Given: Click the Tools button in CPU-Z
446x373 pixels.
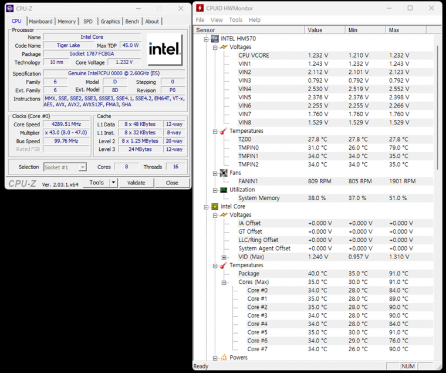Looking at the screenshot, I should (x=96, y=183).
